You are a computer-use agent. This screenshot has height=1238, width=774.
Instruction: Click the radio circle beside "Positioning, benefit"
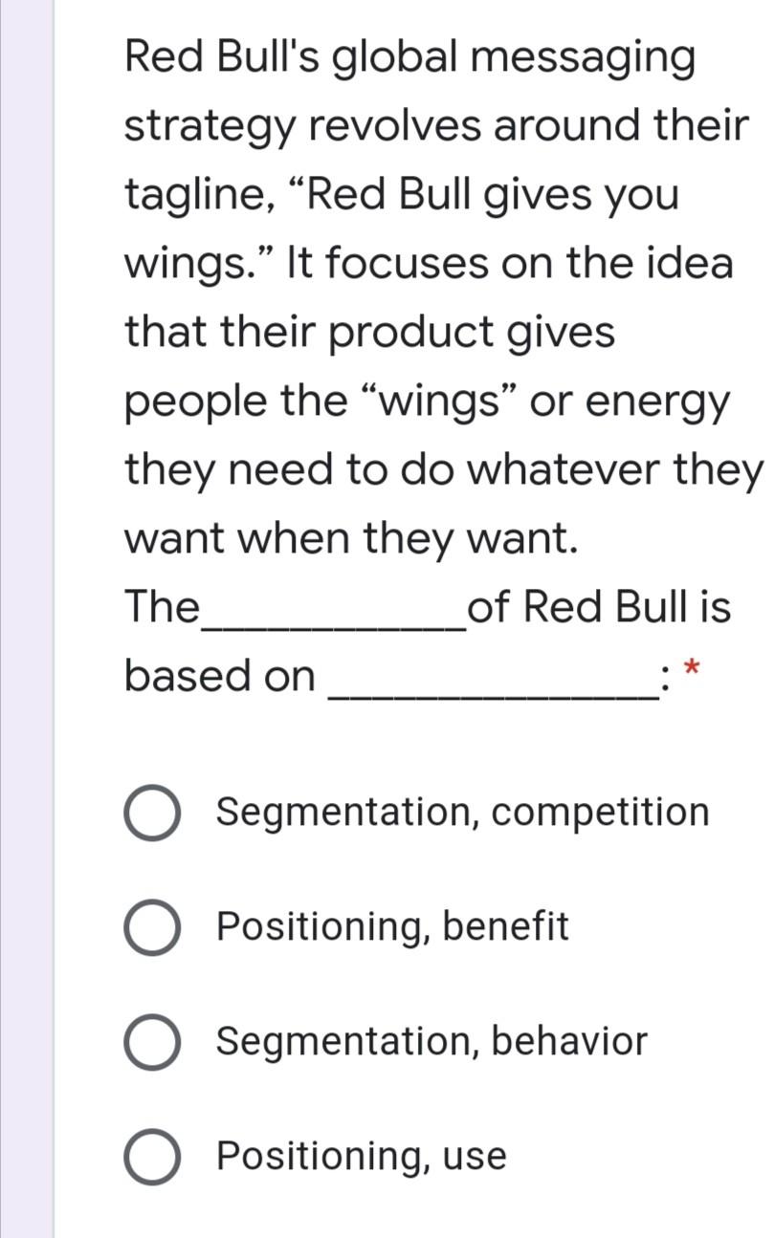[153, 926]
